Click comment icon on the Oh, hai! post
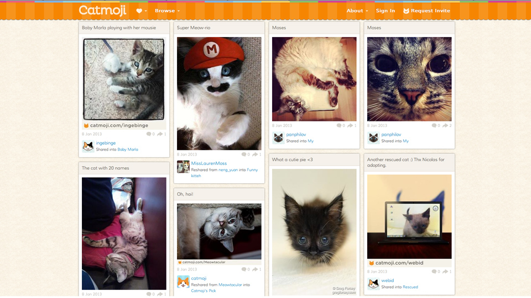 pyautogui.click(x=244, y=269)
